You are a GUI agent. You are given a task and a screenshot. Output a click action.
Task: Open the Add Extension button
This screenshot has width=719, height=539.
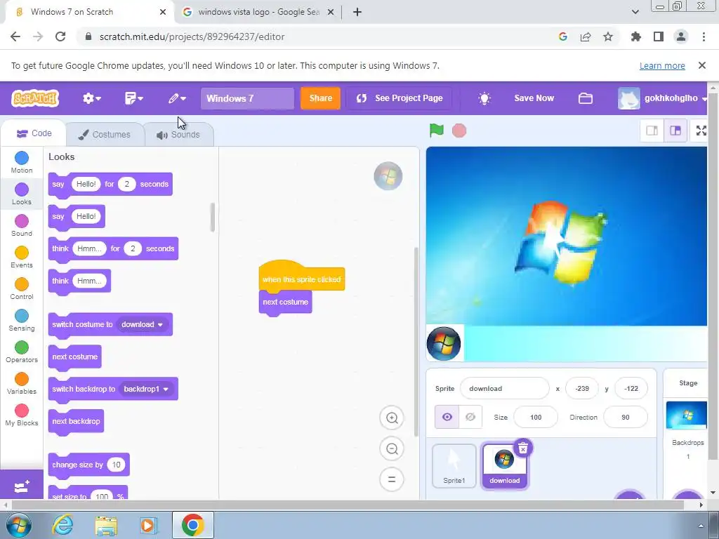(22, 486)
